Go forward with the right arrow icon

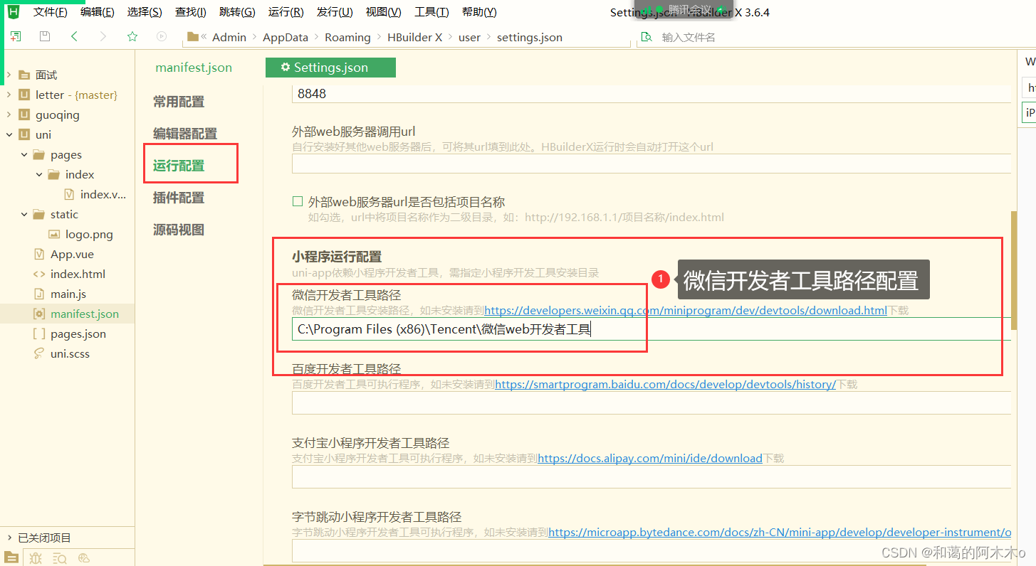103,36
